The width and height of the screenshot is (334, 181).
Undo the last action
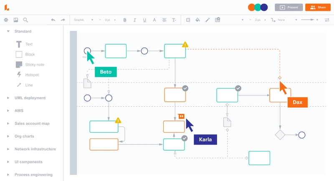pos(53,20)
